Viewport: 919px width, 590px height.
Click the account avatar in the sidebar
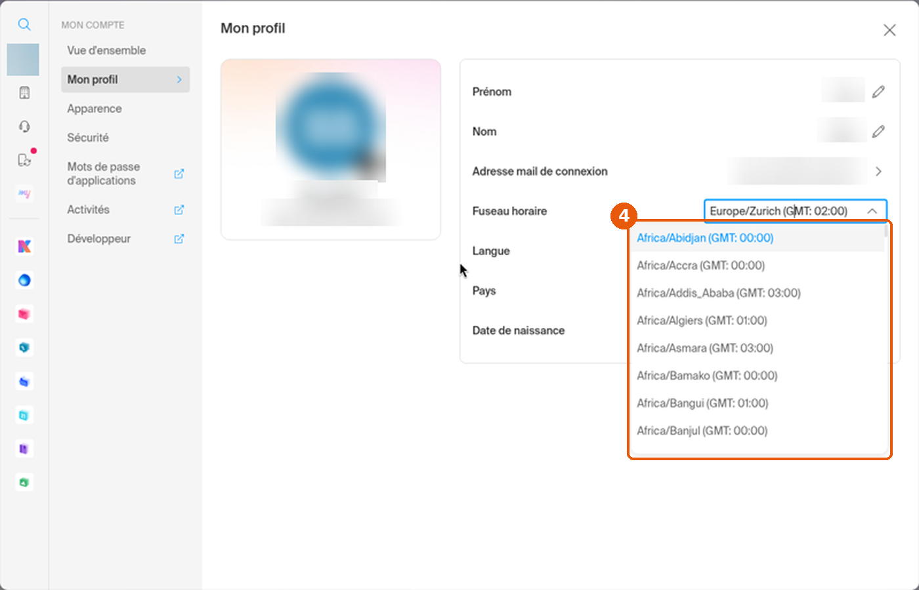tap(23, 60)
